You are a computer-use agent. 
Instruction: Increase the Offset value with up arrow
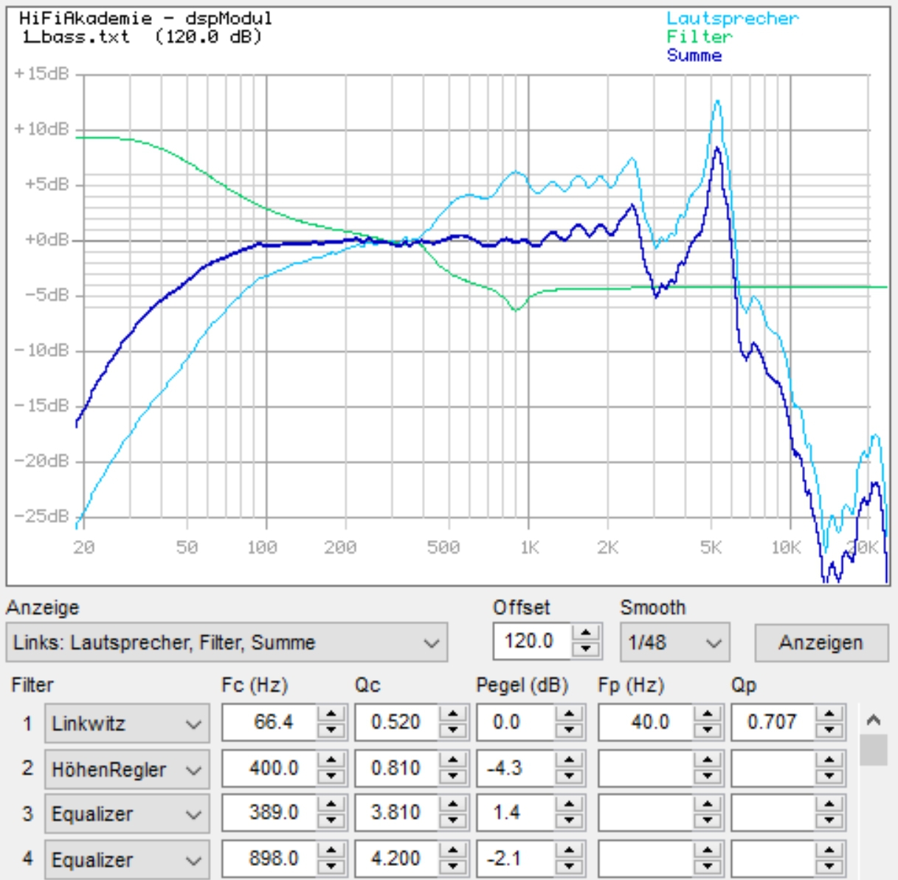coord(586,634)
